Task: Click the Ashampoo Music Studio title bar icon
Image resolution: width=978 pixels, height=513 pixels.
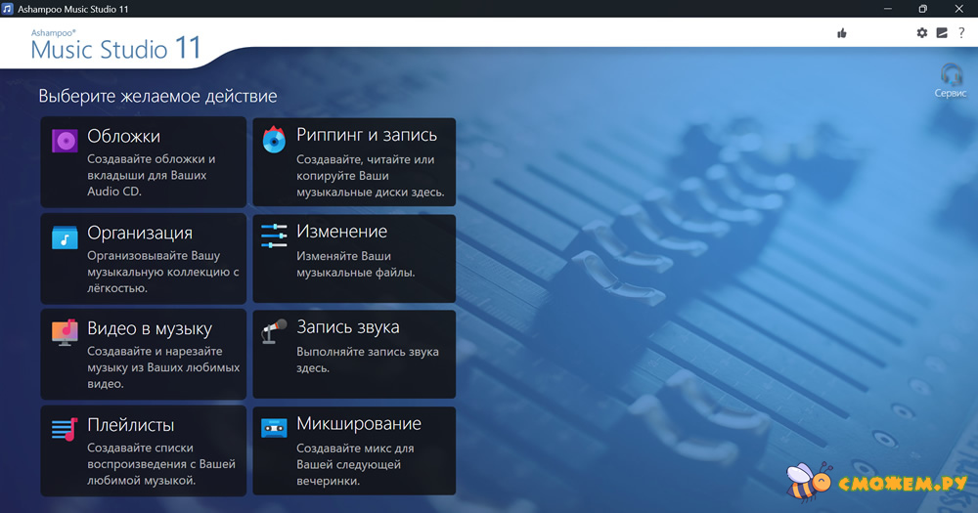Action: [x=8, y=9]
